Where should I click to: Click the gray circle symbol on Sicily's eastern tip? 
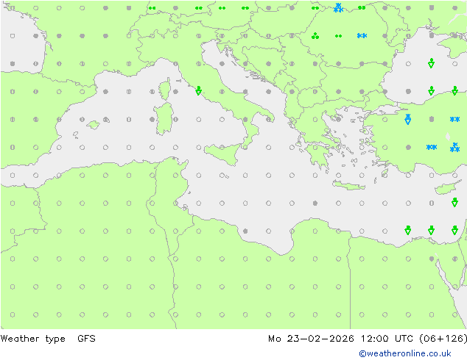245,148
